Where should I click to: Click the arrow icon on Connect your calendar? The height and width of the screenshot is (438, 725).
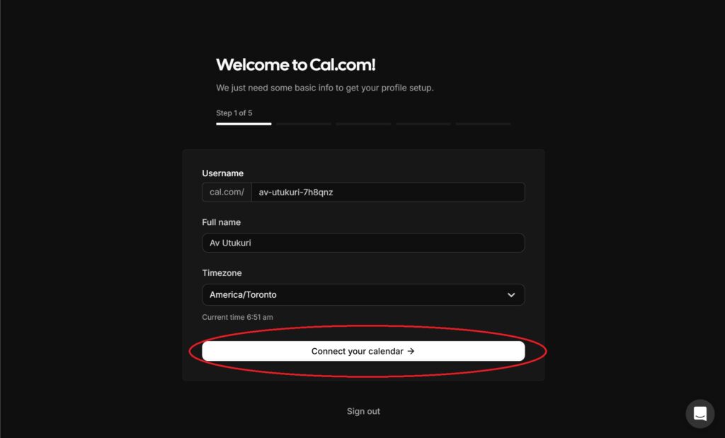(411, 351)
